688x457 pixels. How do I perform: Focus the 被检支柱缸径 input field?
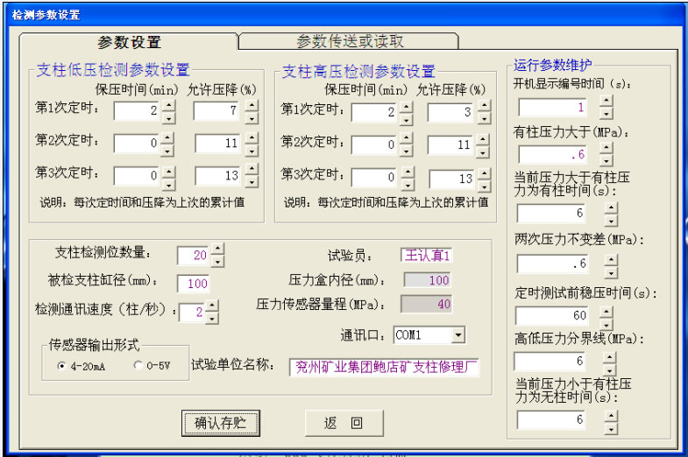pyautogui.click(x=199, y=284)
